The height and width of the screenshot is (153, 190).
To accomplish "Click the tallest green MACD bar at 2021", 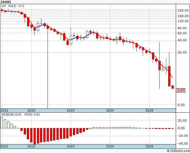I will coord(2,122).
